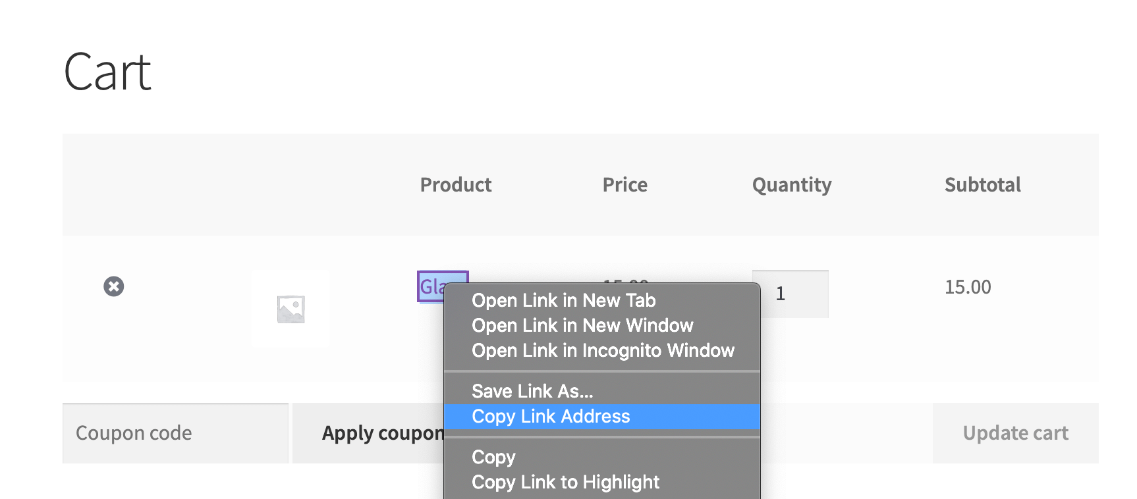Click the 15.00 subtotal amount
Screen dimensions: 1137x499
(x=968, y=287)
